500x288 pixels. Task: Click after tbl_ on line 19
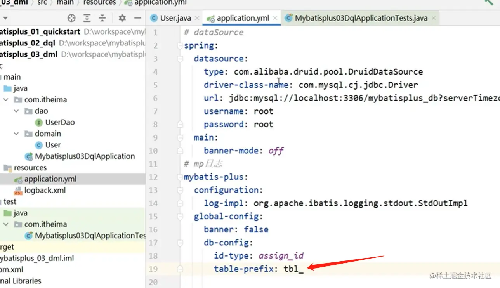(x=304, y=269)
